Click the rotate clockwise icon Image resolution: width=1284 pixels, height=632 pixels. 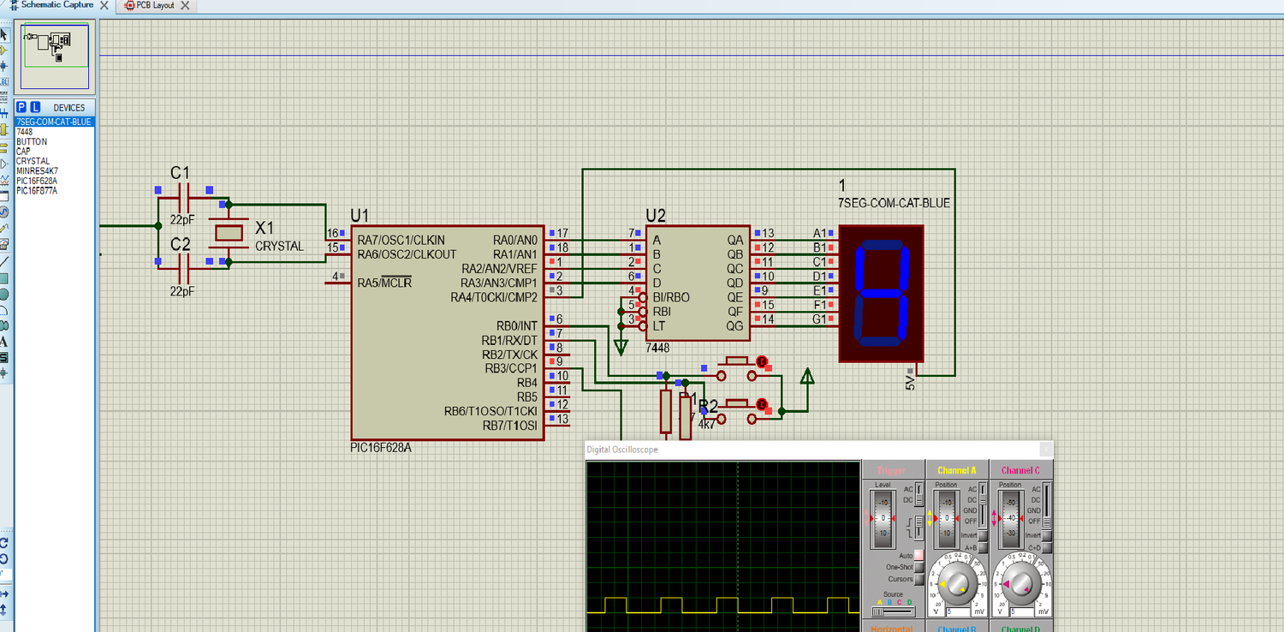pos(4,543)
